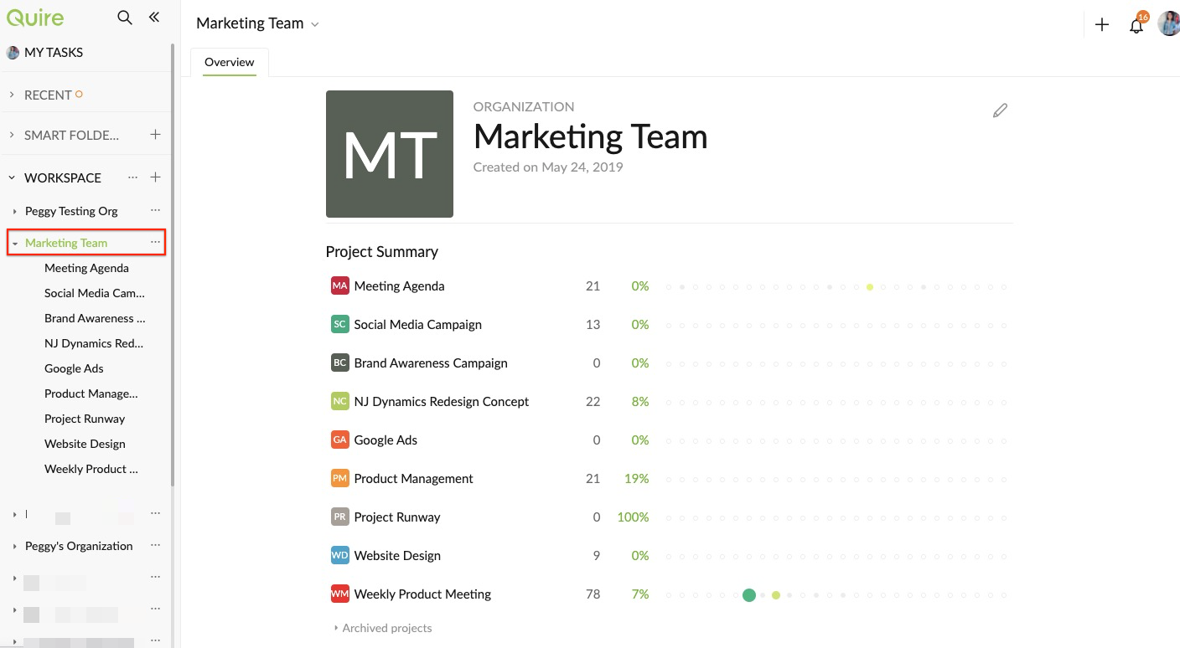Open Meeting Agenda project summary link
The height and width of the screenshot is (648, 1180).
(399, 285)
